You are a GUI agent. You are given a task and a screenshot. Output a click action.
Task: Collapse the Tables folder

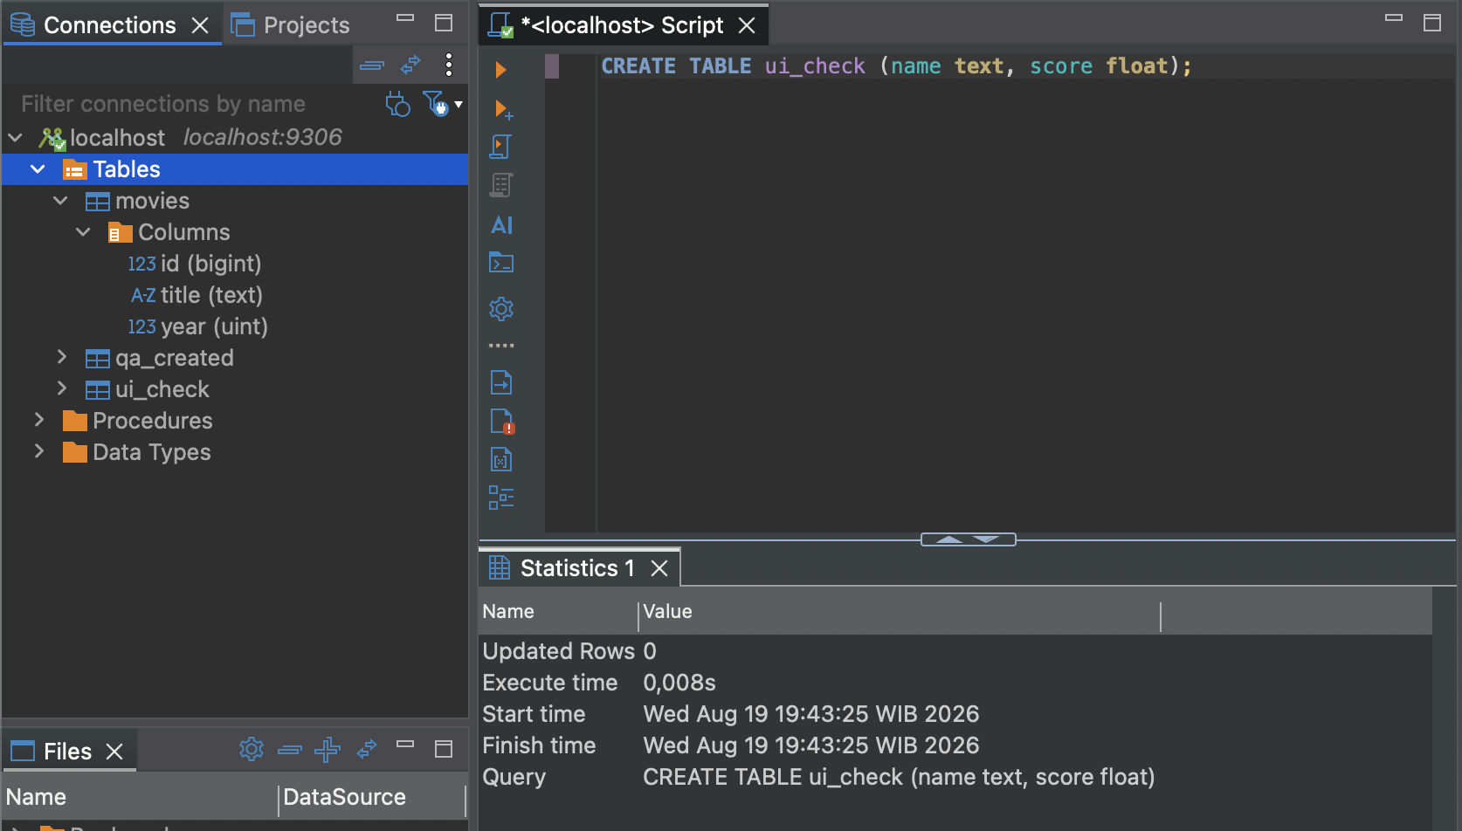click(x=38, y=169)
